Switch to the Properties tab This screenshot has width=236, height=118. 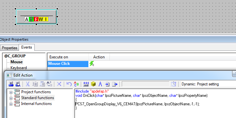[9, 48]
